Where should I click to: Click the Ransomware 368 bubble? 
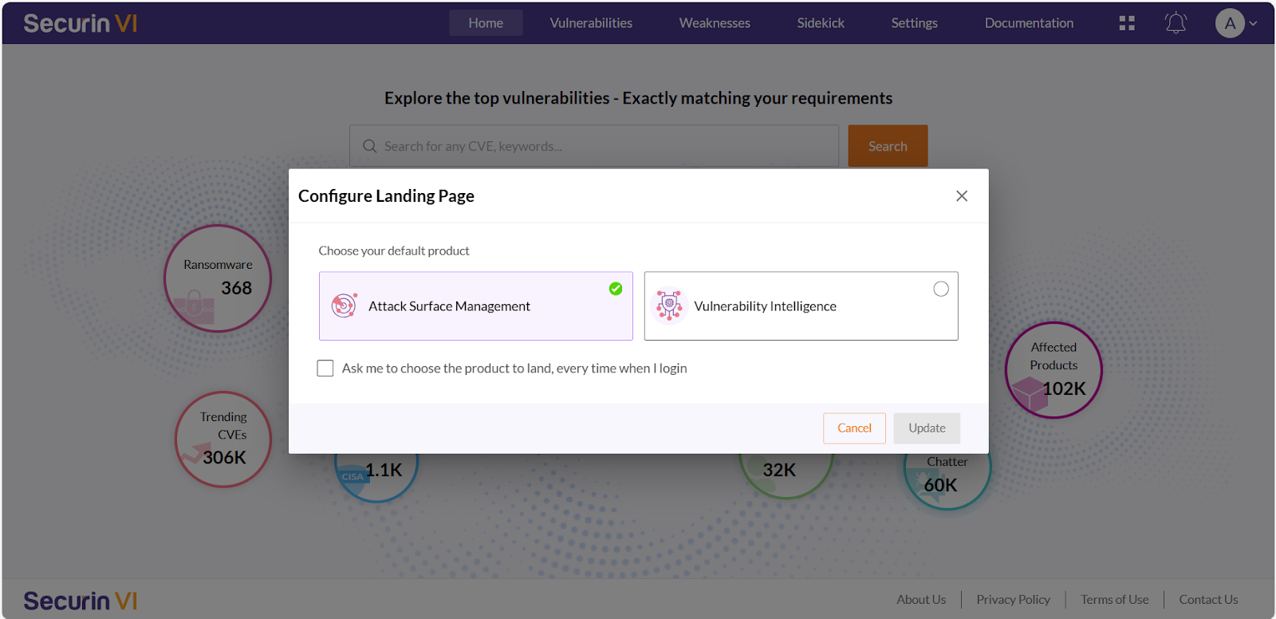coord(218,278)
